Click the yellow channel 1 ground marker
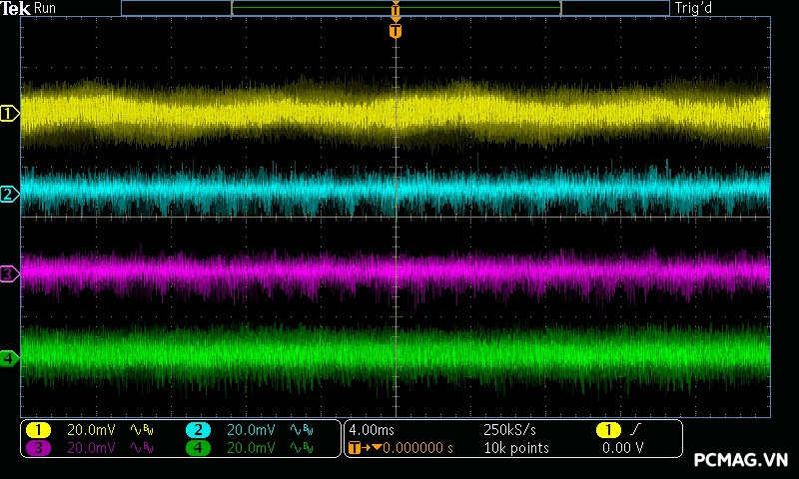The height and width of the screenshot is (479, 799). click(9, 114)
